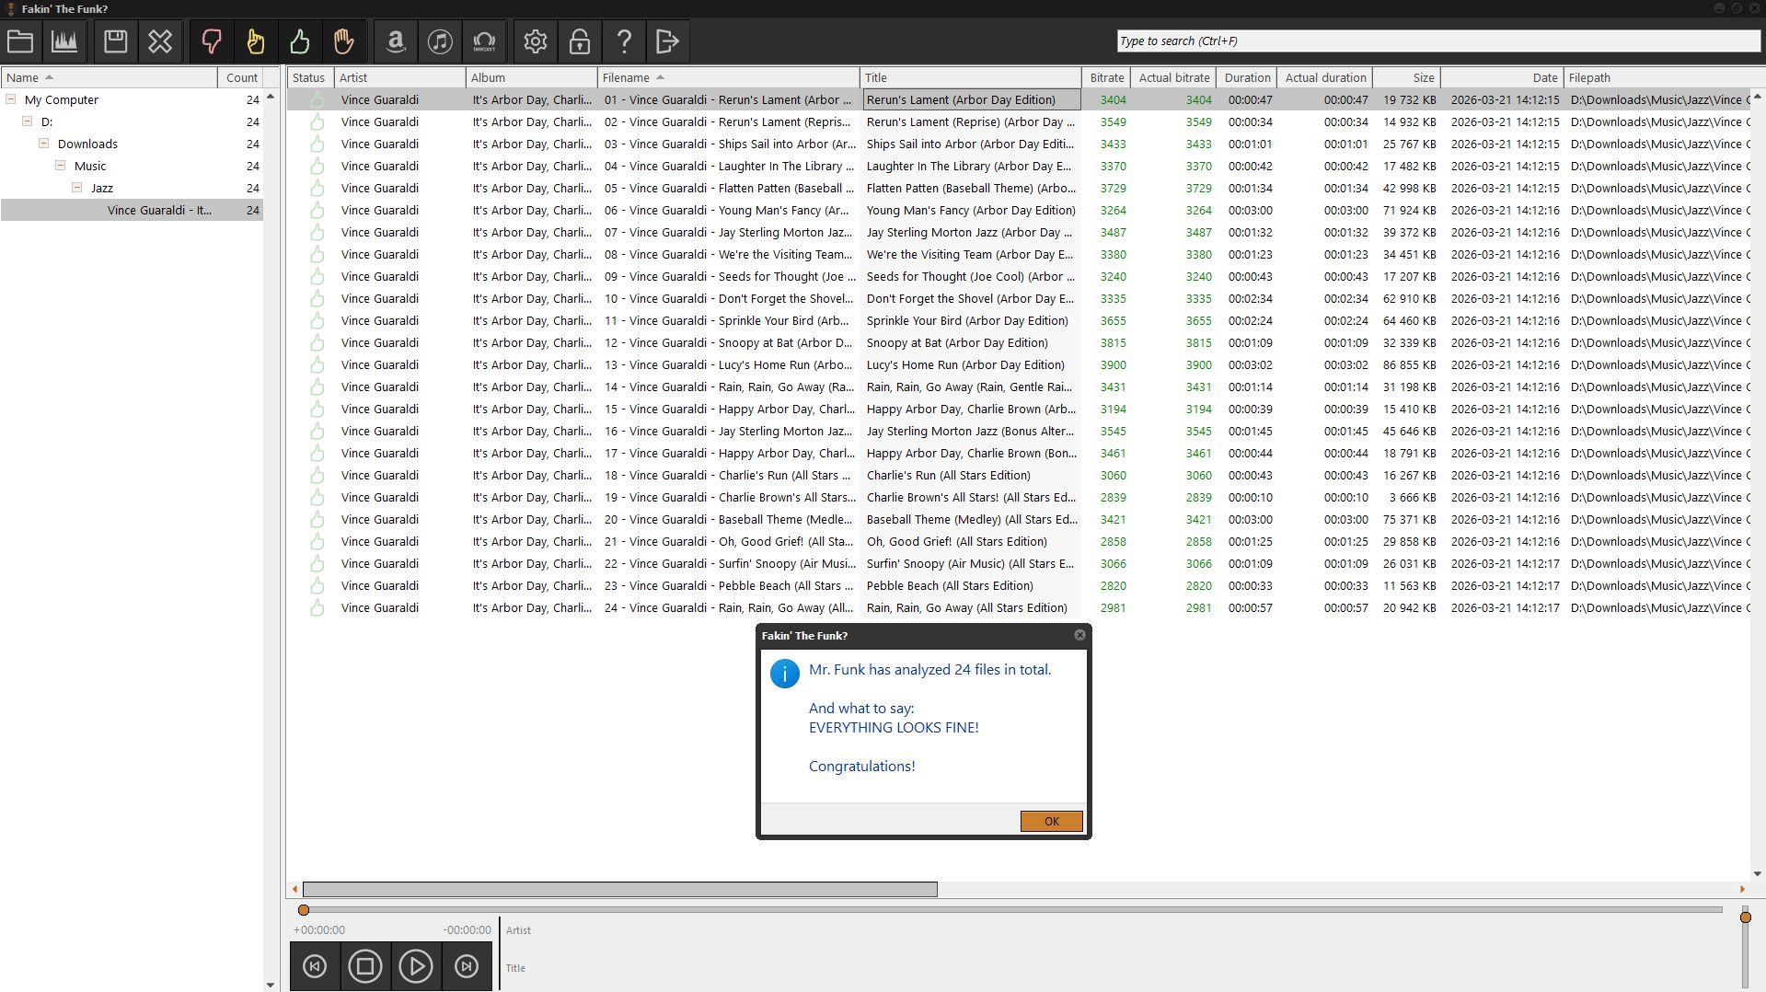Open settings with the gear icon
The image size is (1766, 992).
click(x=536, y=41)
